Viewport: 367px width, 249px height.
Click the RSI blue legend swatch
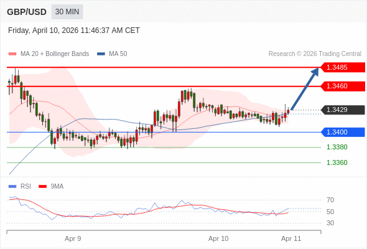(x=12, y=187)
